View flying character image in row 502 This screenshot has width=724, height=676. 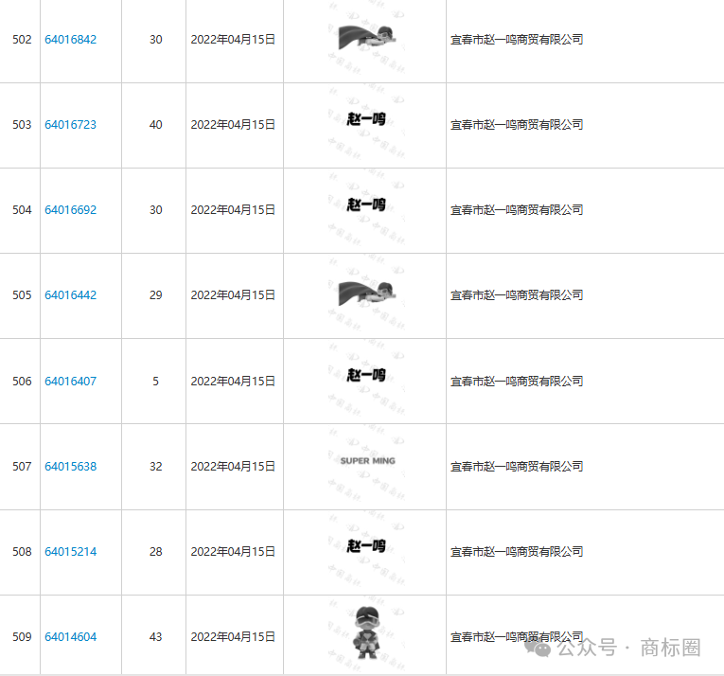coord(367,38)
